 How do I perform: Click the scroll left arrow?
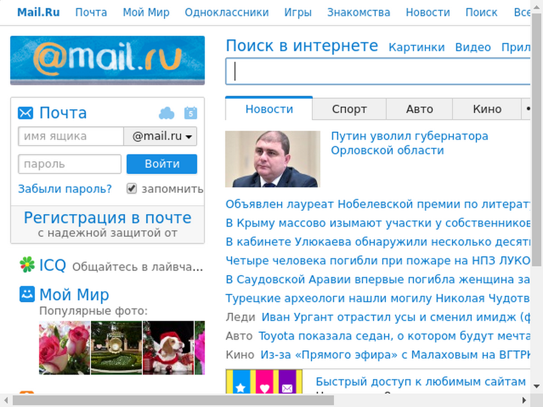tap(6, 400)
